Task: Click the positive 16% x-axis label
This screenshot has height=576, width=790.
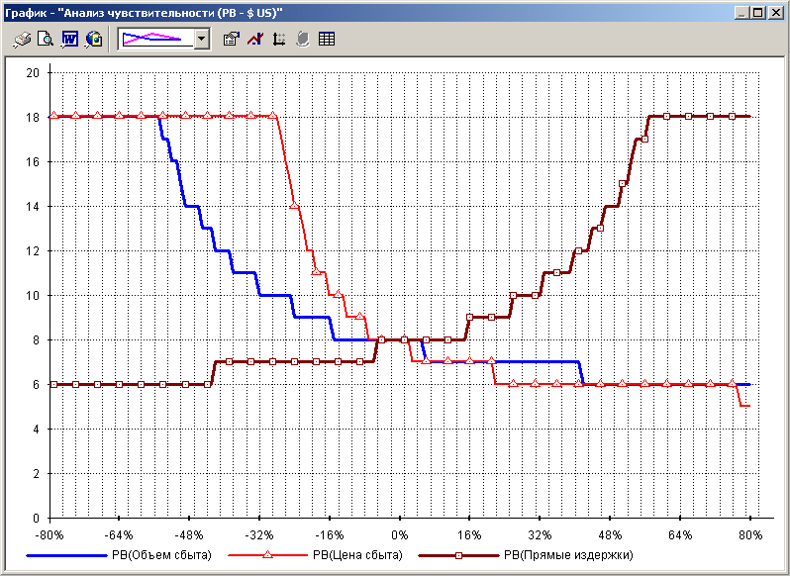Action: point(469,534)
